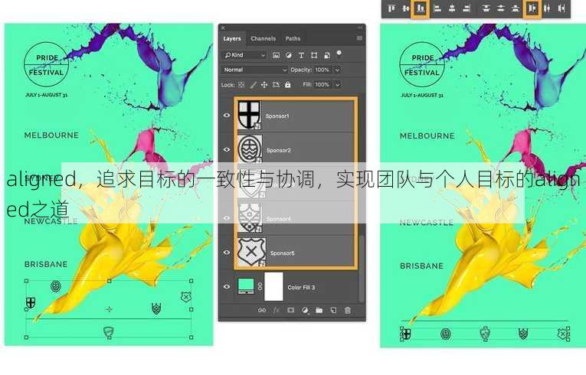Open the Layers panel flyout menu
The width and height of the screenshot is (586, 375).
click(x=359, y=38)
